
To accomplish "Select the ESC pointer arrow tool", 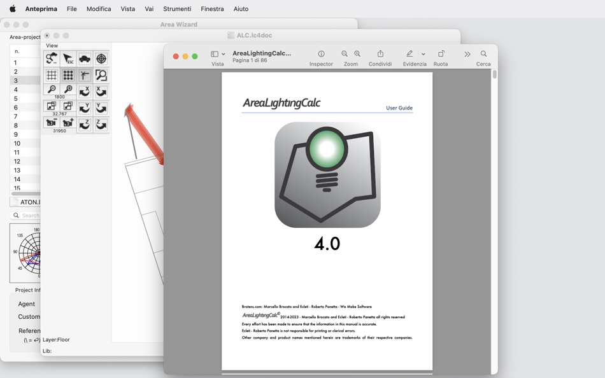I will [x=68, y=59].
